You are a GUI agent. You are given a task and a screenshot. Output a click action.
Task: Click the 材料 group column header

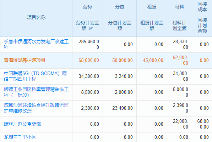180,7
